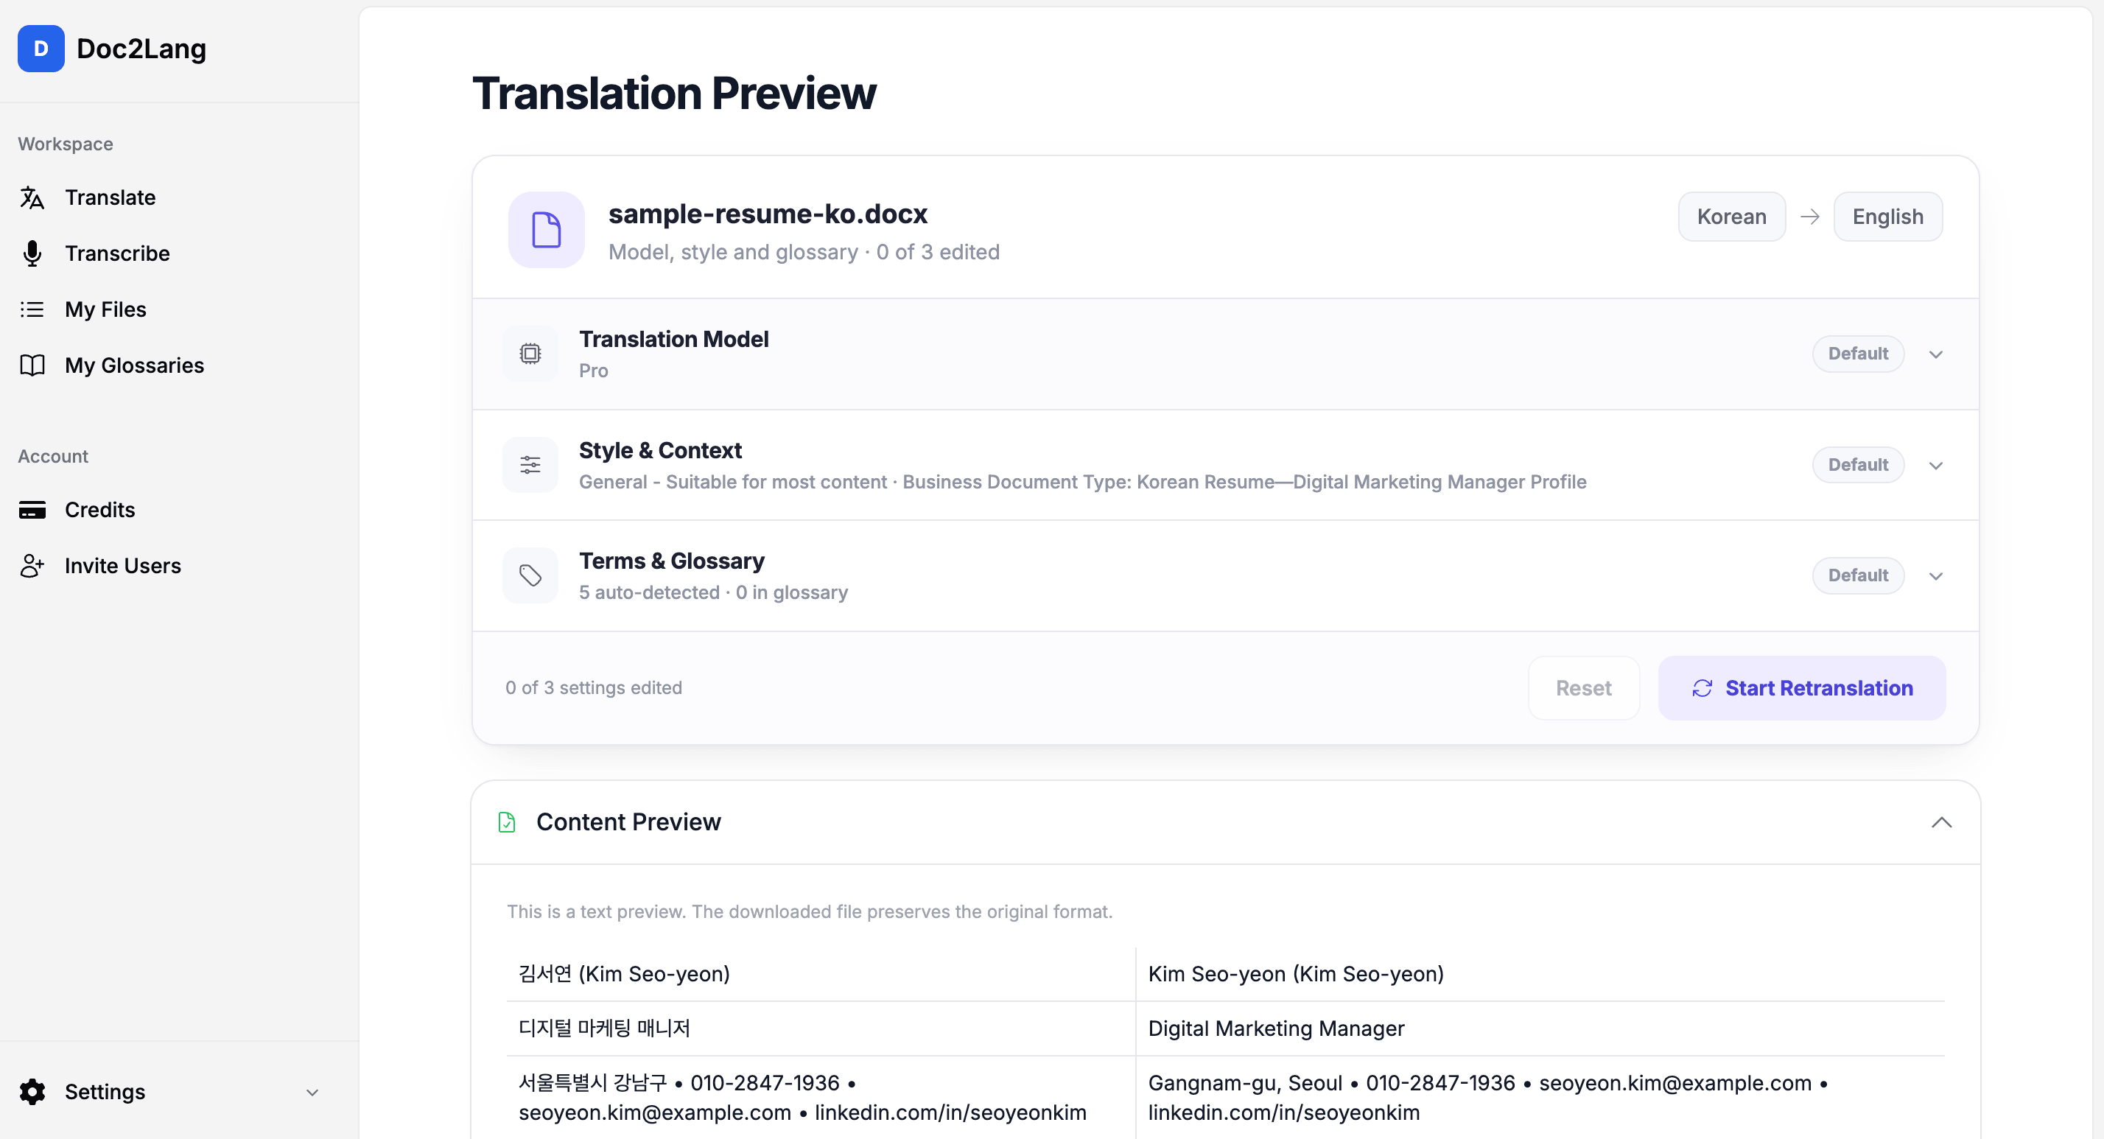Click the Translation Model chip icon
Image resolution: width=2104 pixels, height=1139 pixels.
point(530,354)
